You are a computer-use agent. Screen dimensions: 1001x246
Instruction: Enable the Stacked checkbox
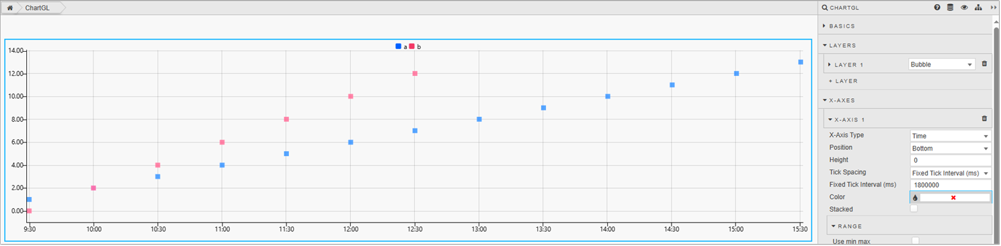click(x=914, y=209)
